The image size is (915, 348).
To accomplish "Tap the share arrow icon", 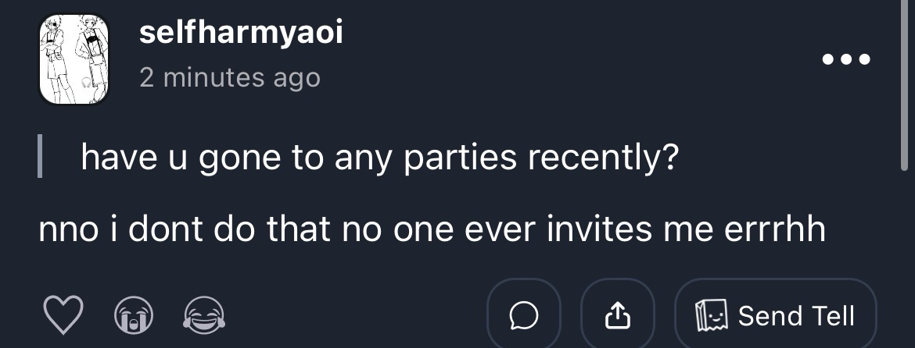I will pos(617,315).
